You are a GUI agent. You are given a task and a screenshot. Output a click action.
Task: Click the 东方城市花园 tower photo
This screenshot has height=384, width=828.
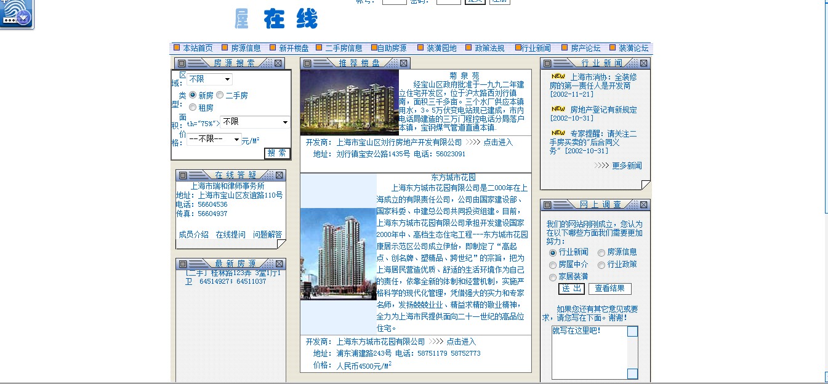point(338,254)
